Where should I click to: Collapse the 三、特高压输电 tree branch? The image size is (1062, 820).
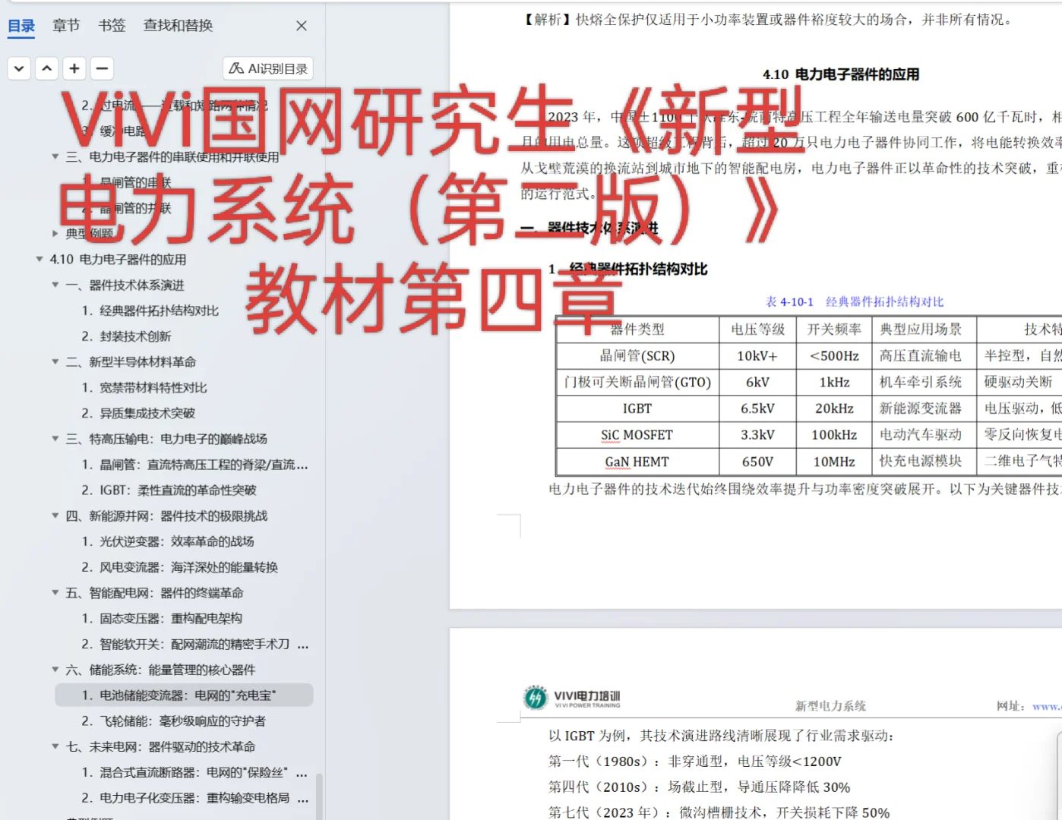(x=54, y=439)
